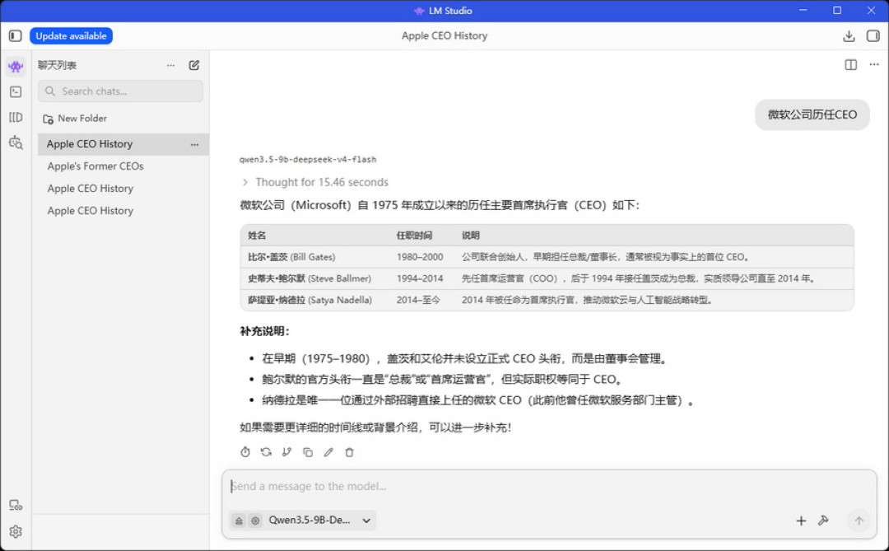
Task: Open the settings gear icon
Action: coord(16,531)
